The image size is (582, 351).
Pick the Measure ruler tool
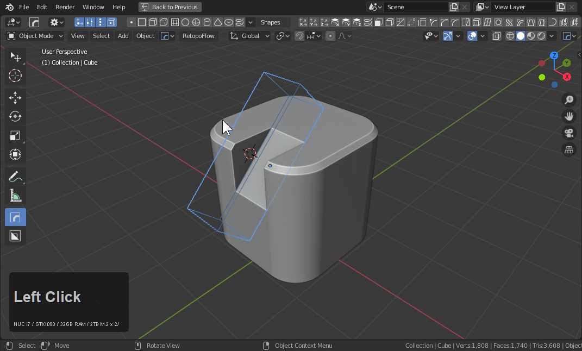coord(15,196)
